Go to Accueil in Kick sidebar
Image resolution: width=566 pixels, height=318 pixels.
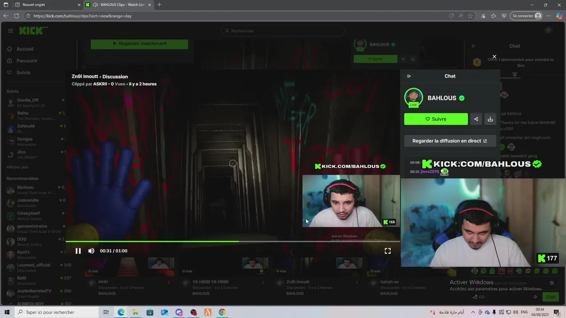click(x=25, y=49)
